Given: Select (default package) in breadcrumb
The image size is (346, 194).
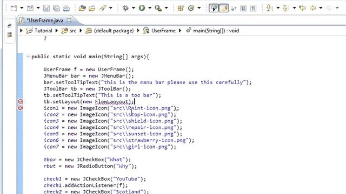Looking at the screenshot, I should (x=114, y=31).
